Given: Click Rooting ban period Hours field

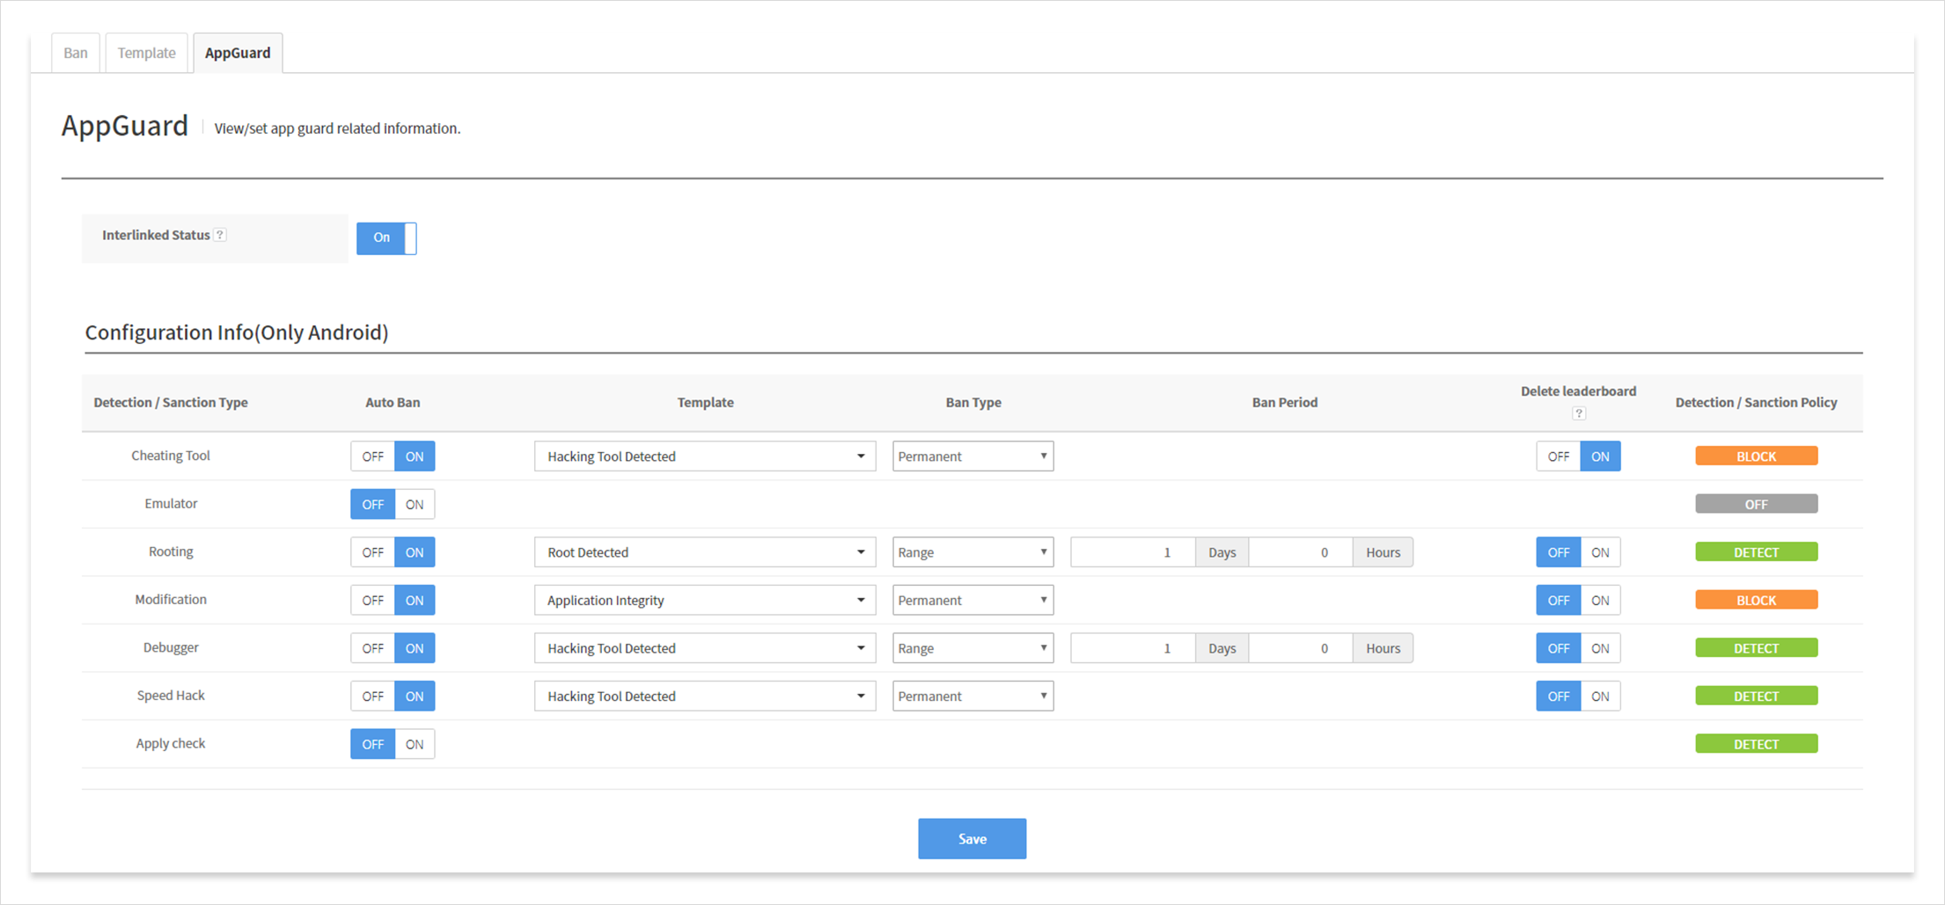Looking at the screenshot, I should (1301, 552).
